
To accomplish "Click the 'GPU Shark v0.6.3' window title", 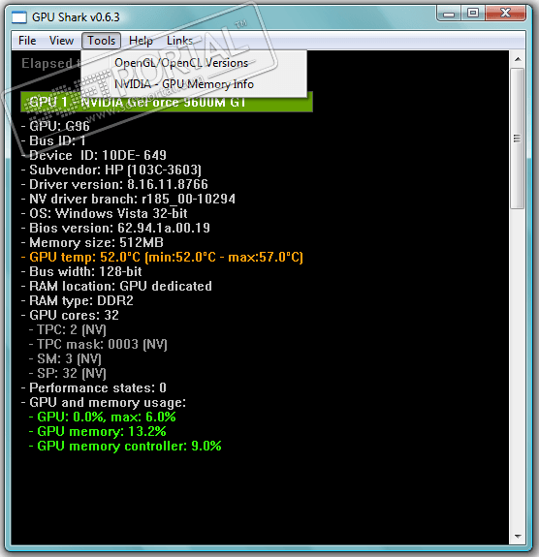I will (76, 17).
